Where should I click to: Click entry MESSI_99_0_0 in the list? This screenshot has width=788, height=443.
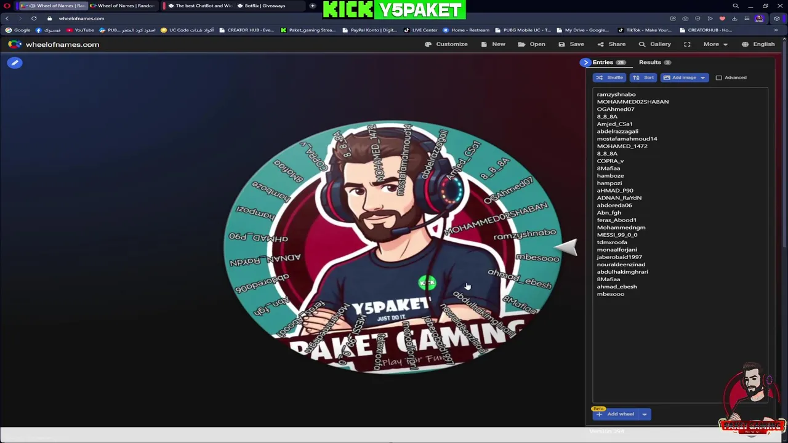point(617,235)
